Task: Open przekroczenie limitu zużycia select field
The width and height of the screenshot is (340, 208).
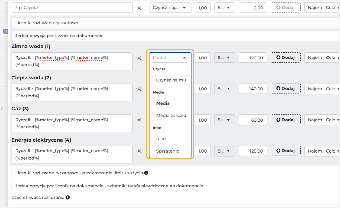Action: click(176, 173)
